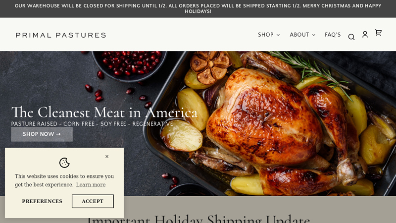
Task: Click the warehouse closed announcement bar
Action: tap(198, 8)
